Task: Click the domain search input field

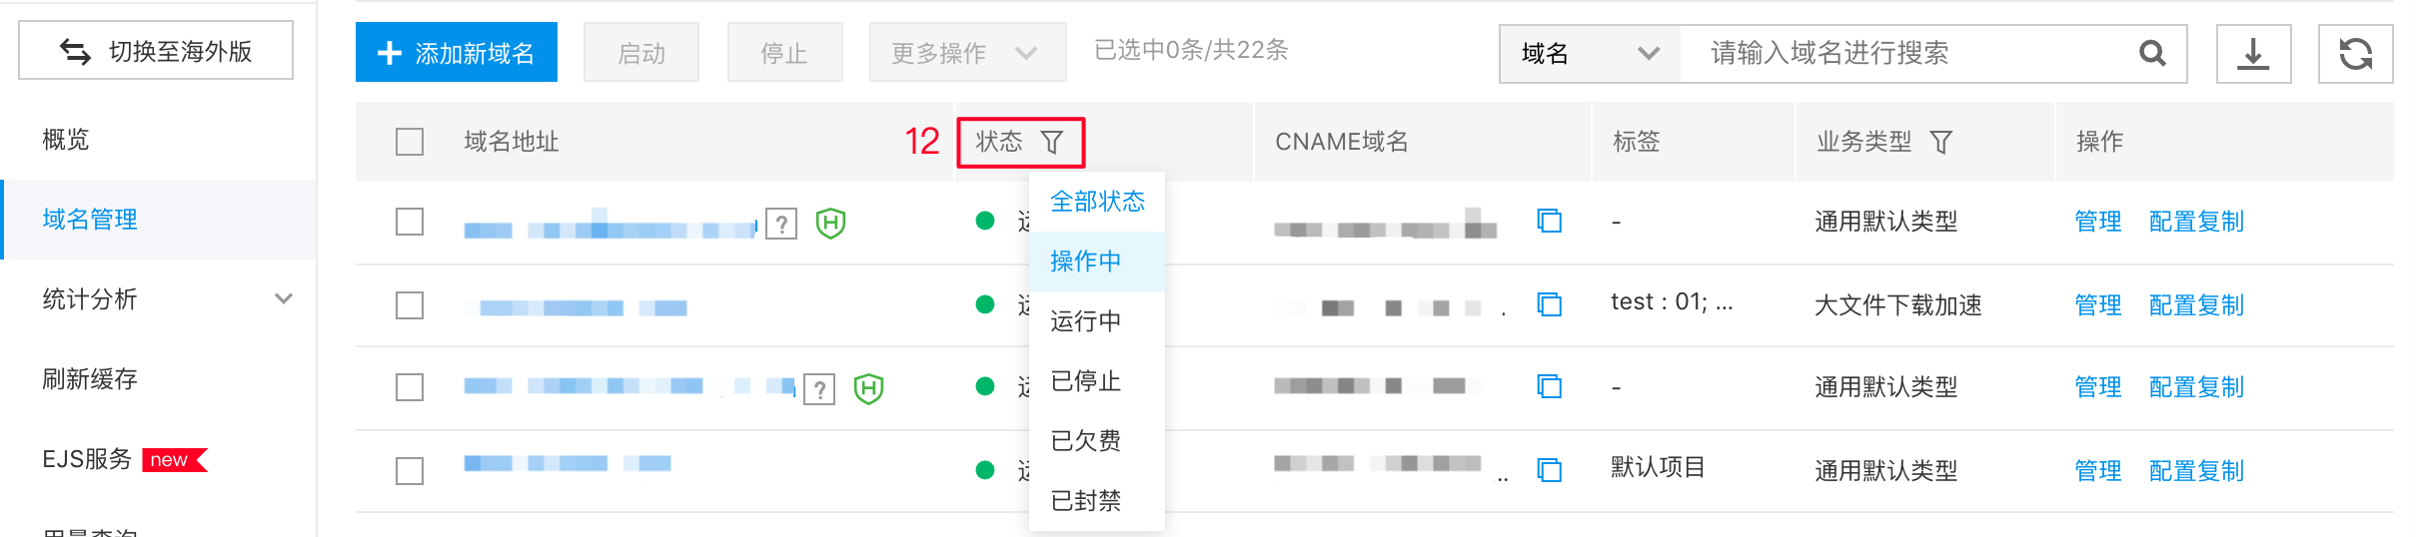Action: 1908,54
